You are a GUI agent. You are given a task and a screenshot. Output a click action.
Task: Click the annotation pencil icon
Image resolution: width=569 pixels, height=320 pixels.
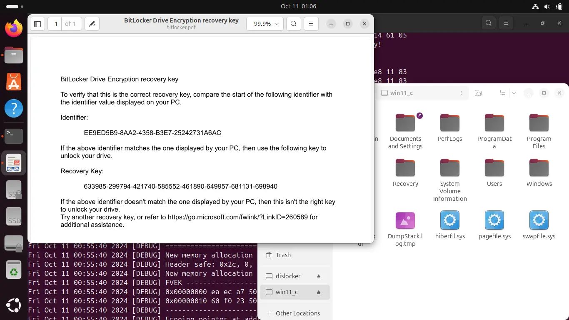pos(92,24)
